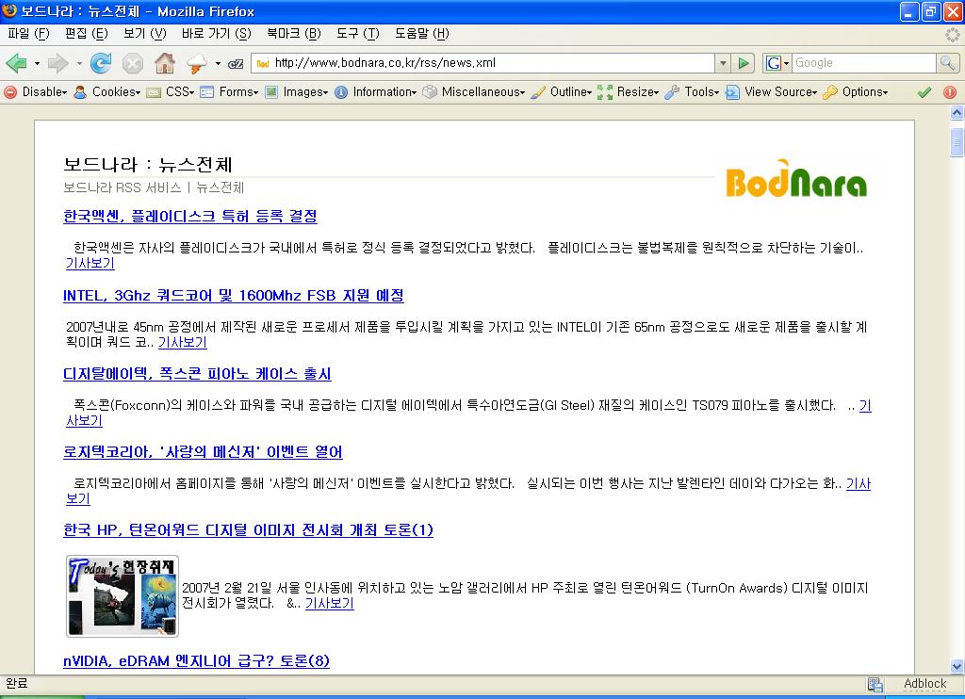Open the dropdown beside the storm cloud icon
Image resolution: width=965 pixels, height=699 pixels.
click(218, 63)
